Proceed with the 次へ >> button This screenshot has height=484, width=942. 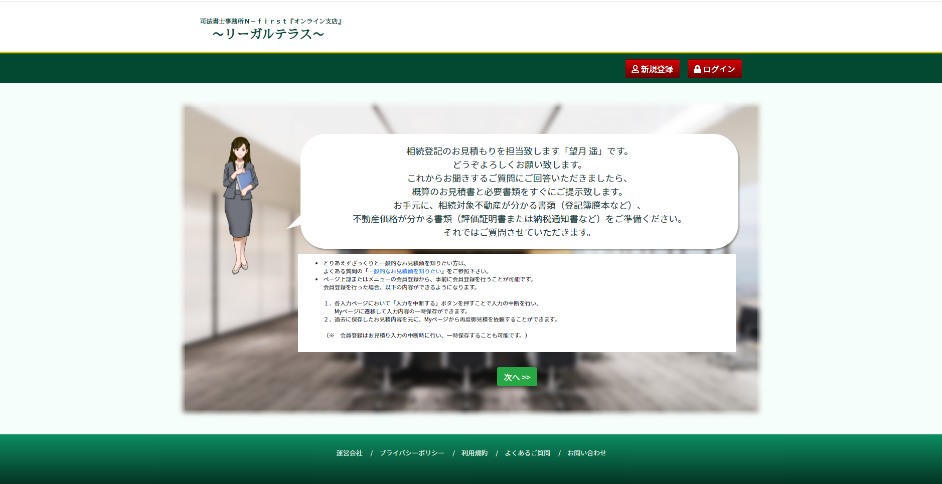(x=517, y=377)
